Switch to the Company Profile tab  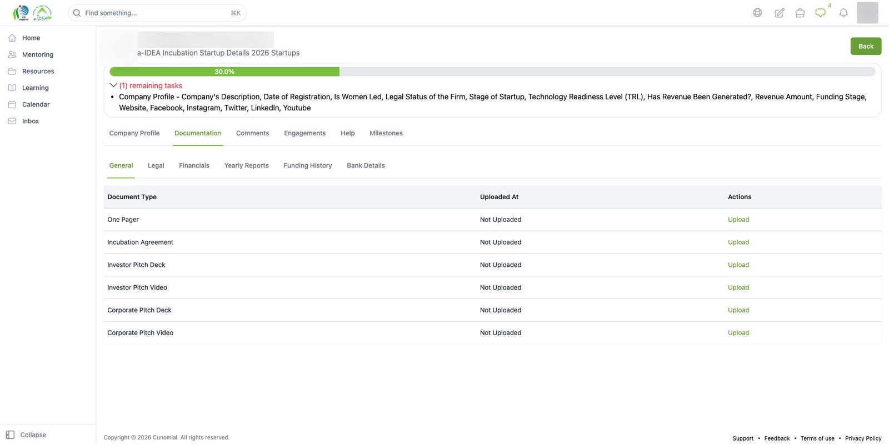point(134,133)
